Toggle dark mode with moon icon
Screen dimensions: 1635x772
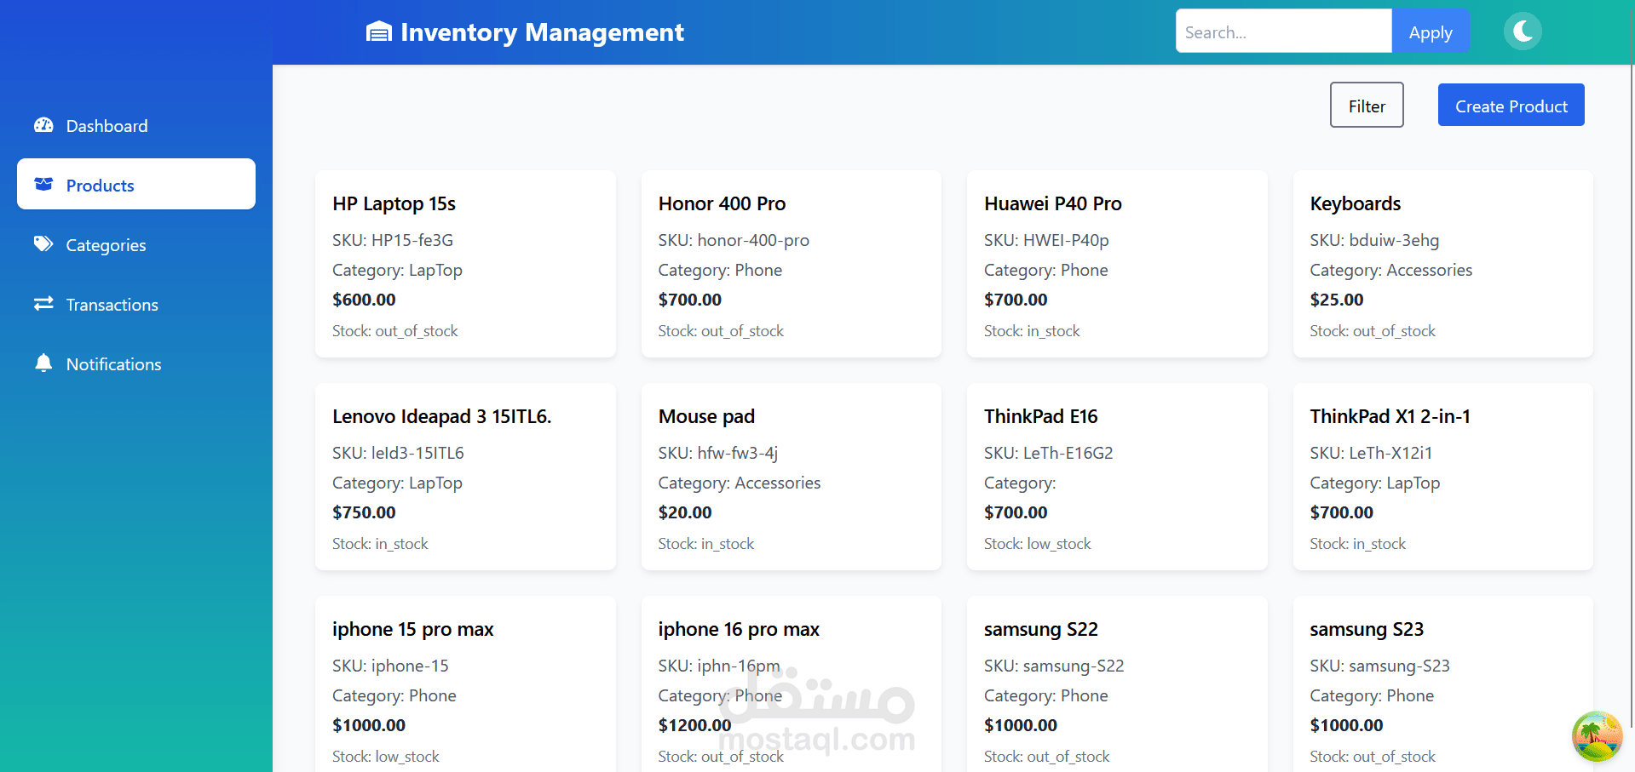1523,31
